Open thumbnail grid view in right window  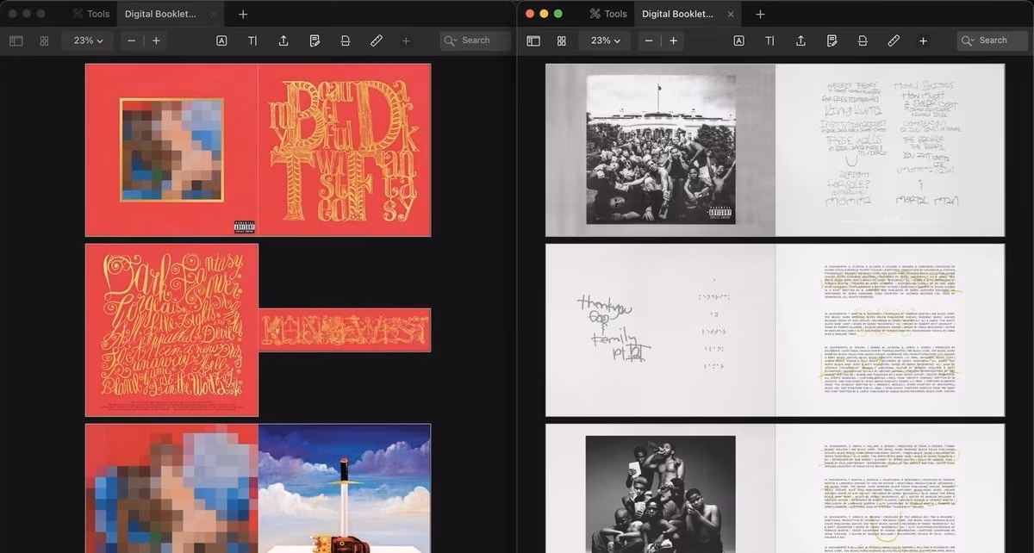[562, 40]
